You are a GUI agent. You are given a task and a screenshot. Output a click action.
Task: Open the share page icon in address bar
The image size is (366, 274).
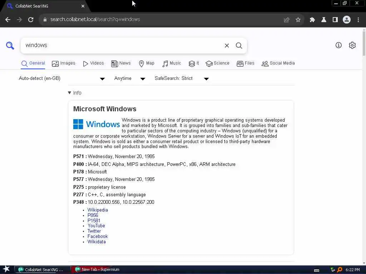[x=287, y=20]
